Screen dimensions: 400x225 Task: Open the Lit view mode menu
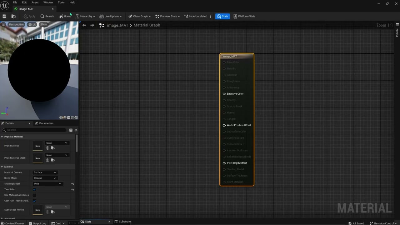[x=32, y=24]
